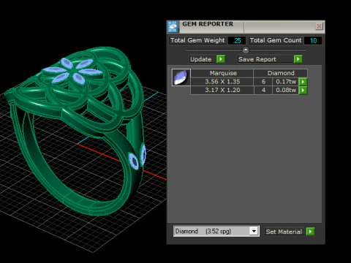The height and width of the screenshot is (263, 351).
Task: Click the green arrow on the 0.08tw row
Action: [x=303, y=90]
